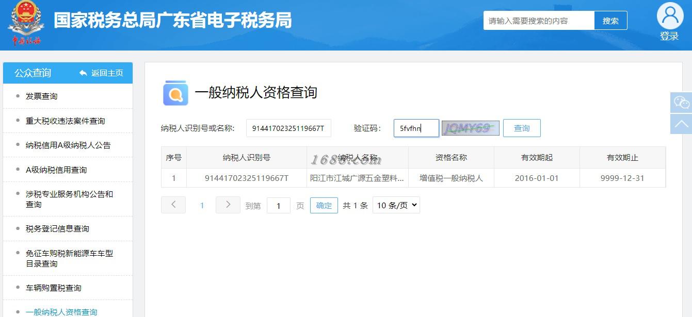Select 车辆购置税查询 in sidebar
This screenshot has width=692, height=317.
pos(54,288)
